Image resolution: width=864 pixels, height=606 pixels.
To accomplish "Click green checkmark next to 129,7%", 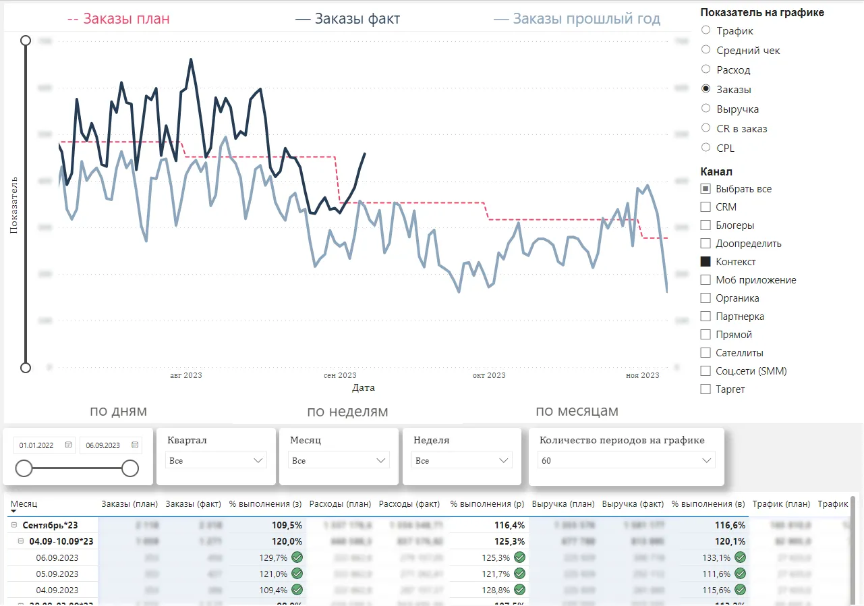I will click(x=297, y=557).
